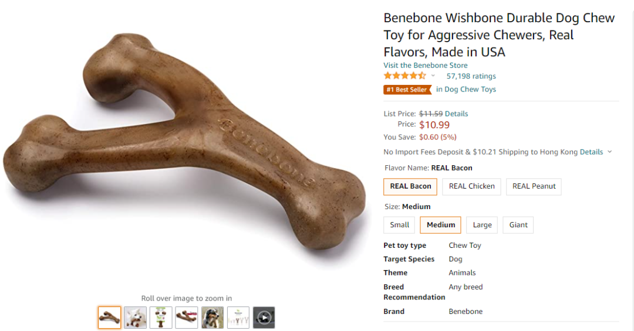Image resolution: width=634 pixels, height=331 pixels.
Task: Pick the Large size option
Action: click(x=482, y=225)
